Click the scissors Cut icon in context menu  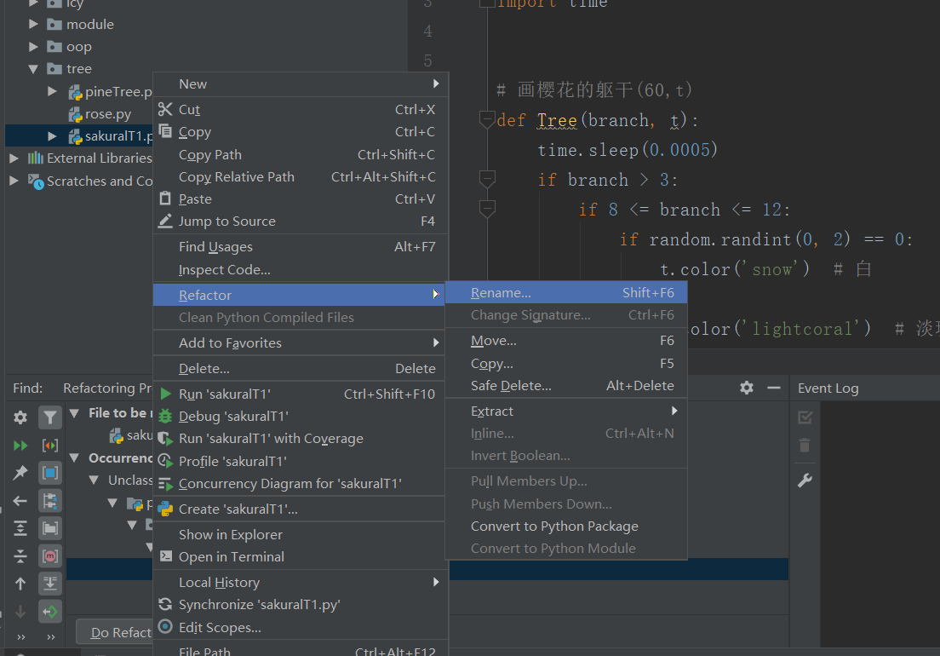click(165, 109)
